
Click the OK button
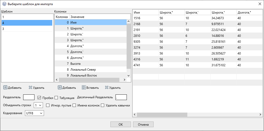[121, 124]
